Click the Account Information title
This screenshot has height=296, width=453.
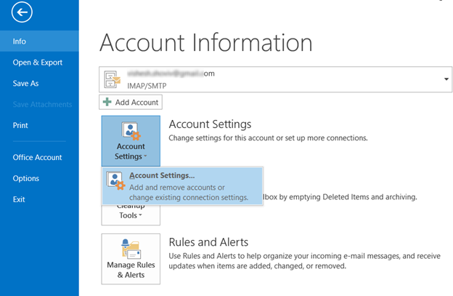coord(206,43)
